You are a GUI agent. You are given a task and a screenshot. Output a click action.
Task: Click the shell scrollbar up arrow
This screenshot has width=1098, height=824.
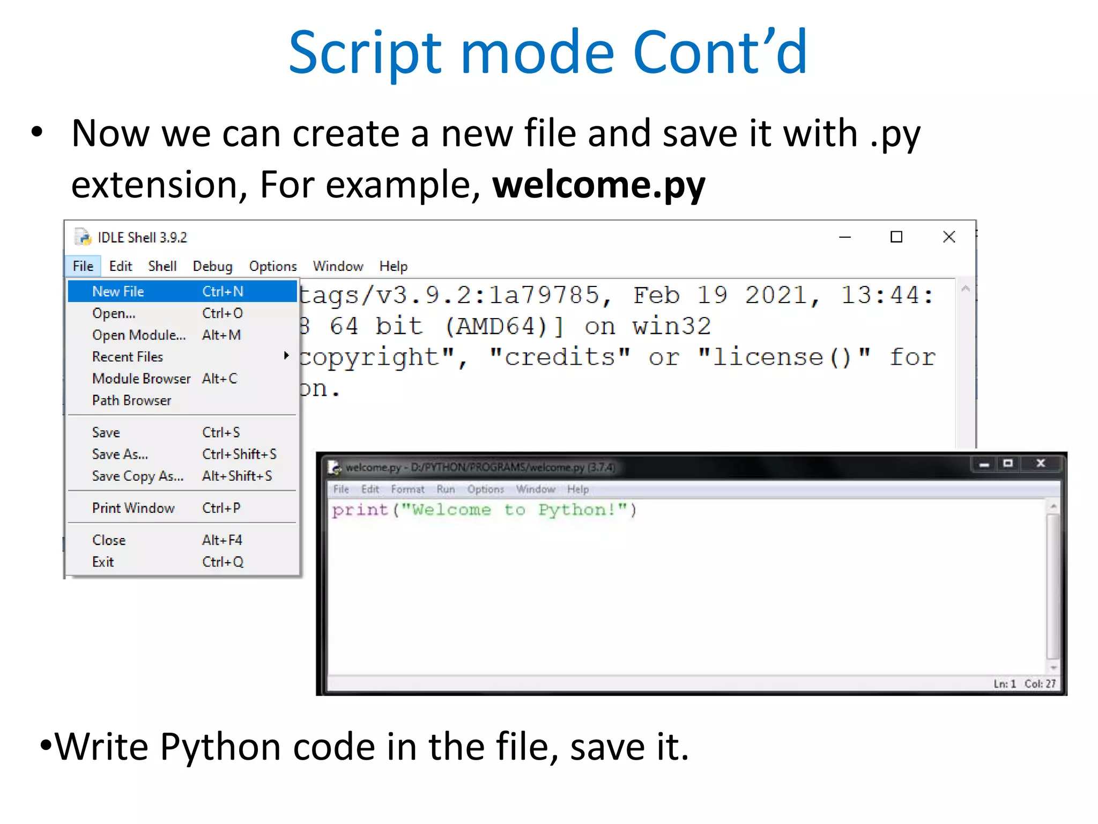click(x=966, y=289)
